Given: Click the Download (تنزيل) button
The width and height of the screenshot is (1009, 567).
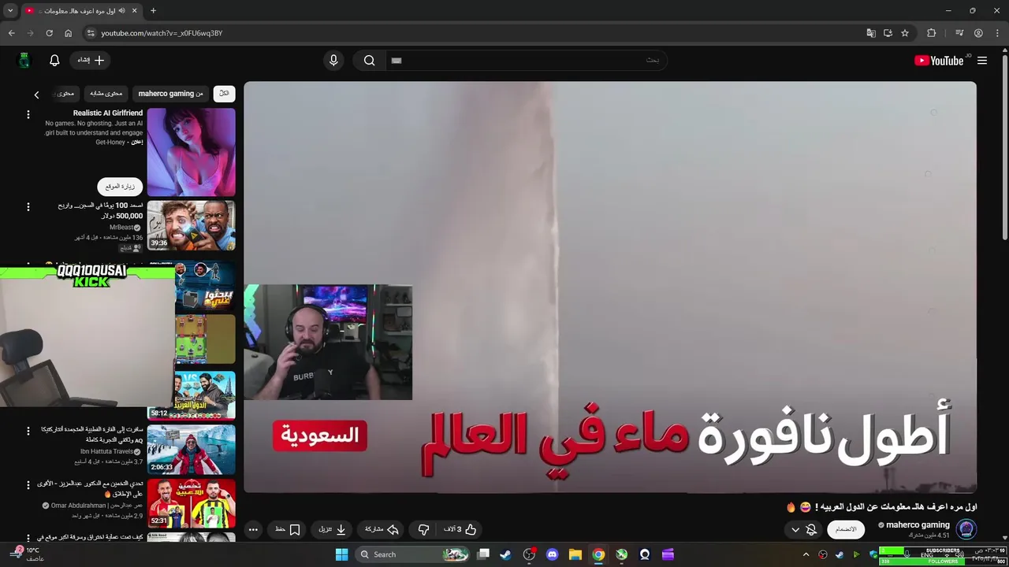Looking at the screenshot, I should pos(333,529).
